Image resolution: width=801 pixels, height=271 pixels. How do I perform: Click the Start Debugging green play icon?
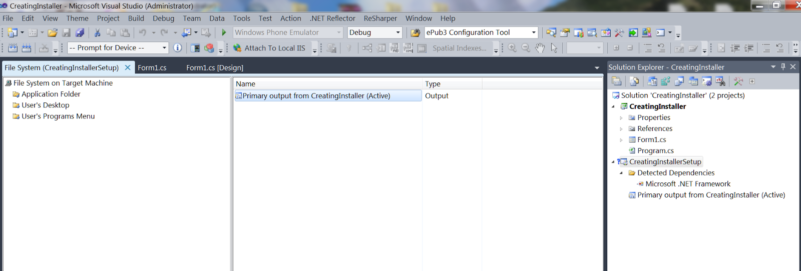click(224, 32)
